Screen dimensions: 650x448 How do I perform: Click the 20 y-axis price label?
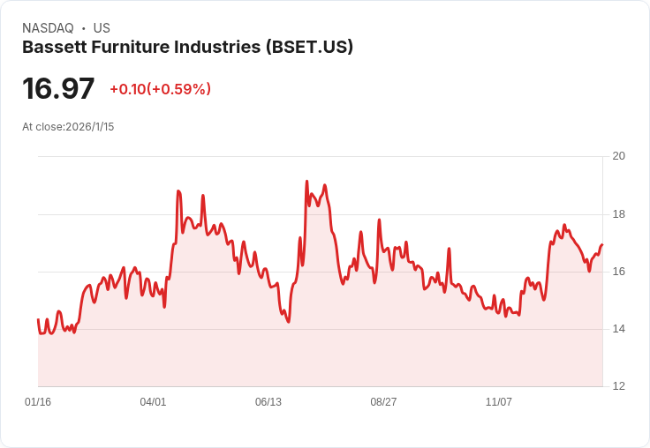tap(619, 156)
